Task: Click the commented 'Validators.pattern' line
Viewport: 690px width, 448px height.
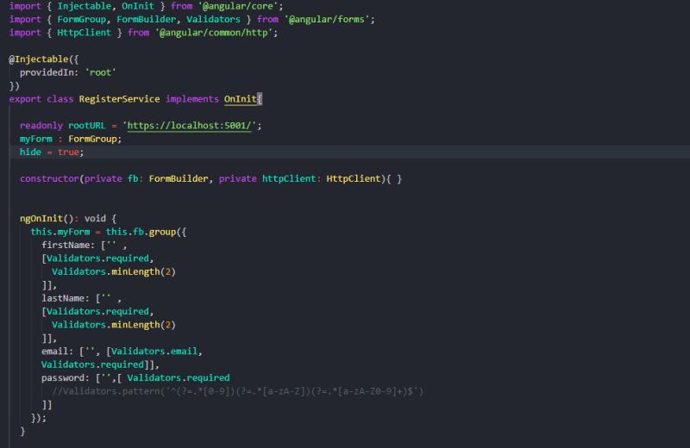Action: pos(237,391)
